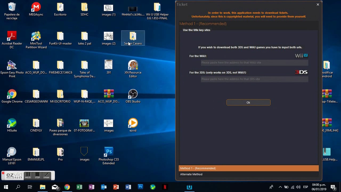341x192 pixels.
Task: Select Escritorio folder on desktop
Action: 60,9
